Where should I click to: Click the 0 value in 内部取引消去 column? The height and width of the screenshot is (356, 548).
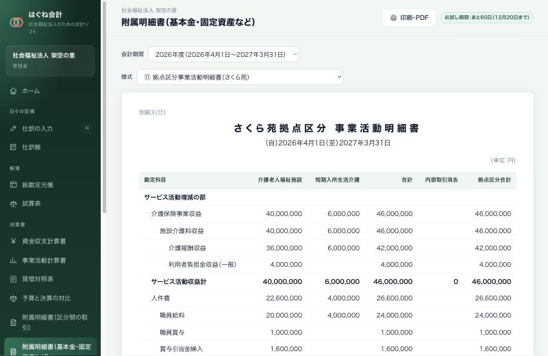(x=456, y=281)
